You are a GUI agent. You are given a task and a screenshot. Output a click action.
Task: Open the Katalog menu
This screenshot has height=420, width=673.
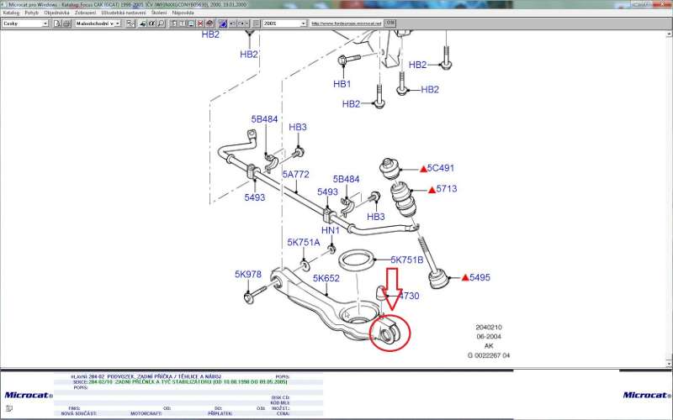11,13
